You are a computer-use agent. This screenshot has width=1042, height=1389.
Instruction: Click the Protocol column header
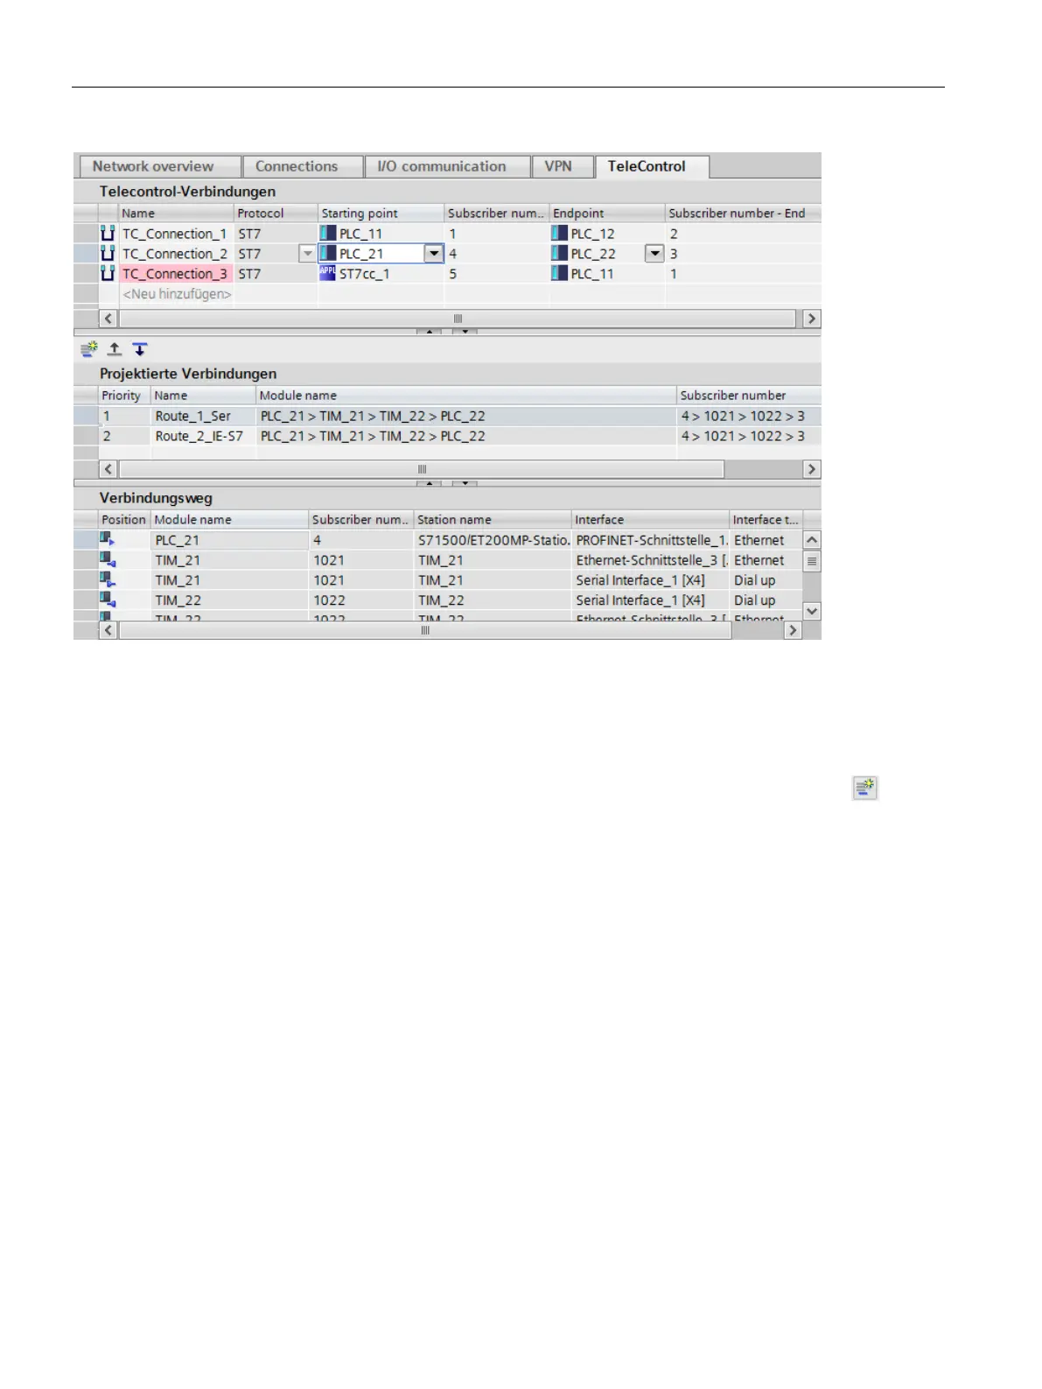[x=276, y=214]
